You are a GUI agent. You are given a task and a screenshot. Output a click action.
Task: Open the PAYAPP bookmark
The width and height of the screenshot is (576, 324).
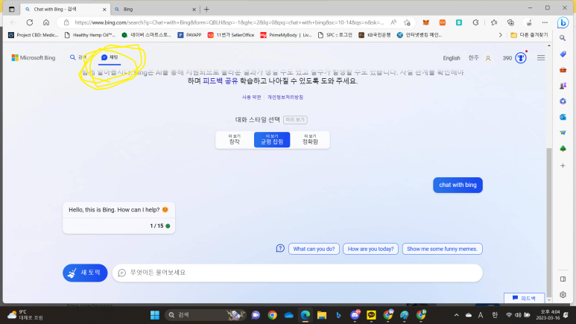(189, 35)
